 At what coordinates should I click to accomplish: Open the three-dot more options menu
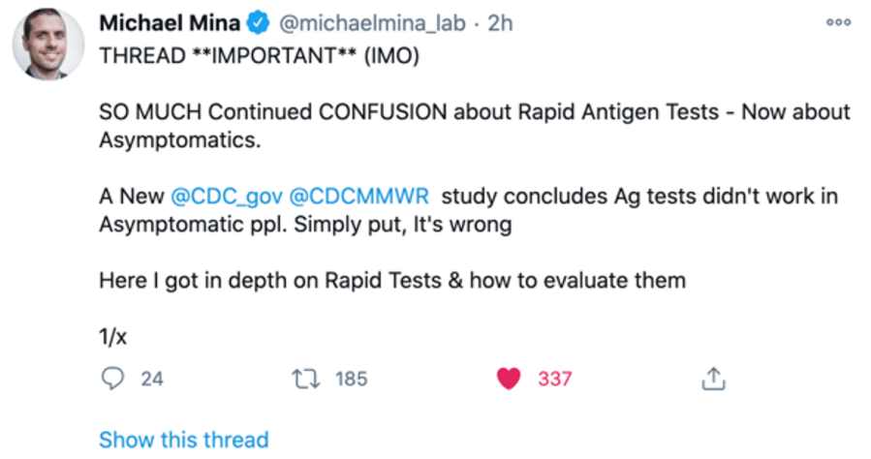(x=836, y=21)
